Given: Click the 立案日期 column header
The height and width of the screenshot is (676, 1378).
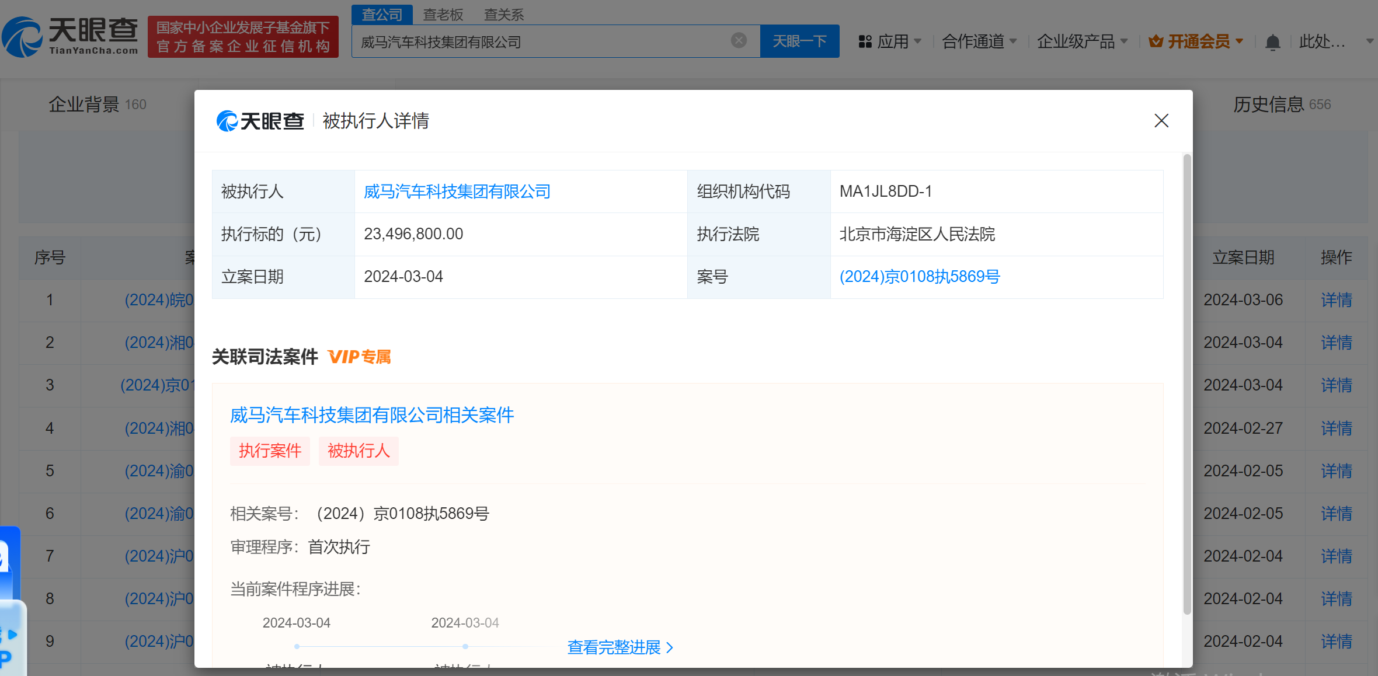Looking at the screenshot, I should coord(1243,257).
